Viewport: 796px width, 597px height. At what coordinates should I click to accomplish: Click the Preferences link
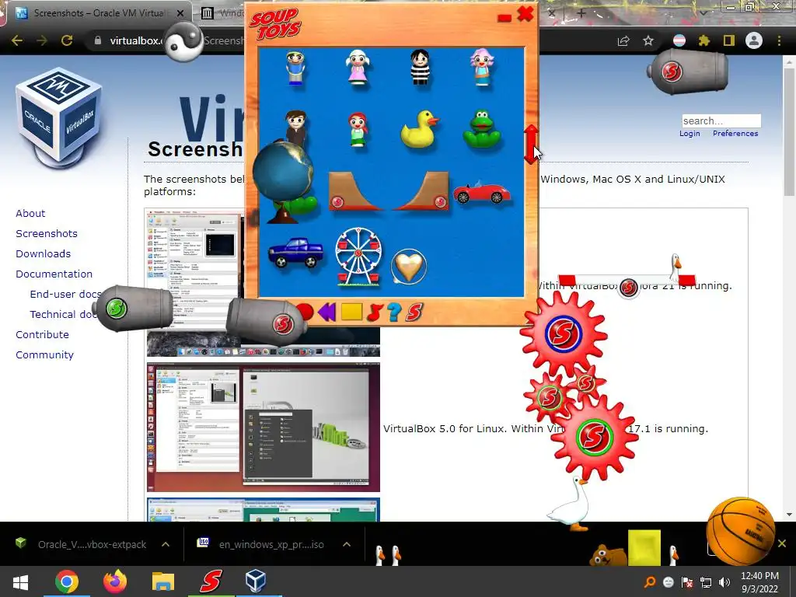735,134
